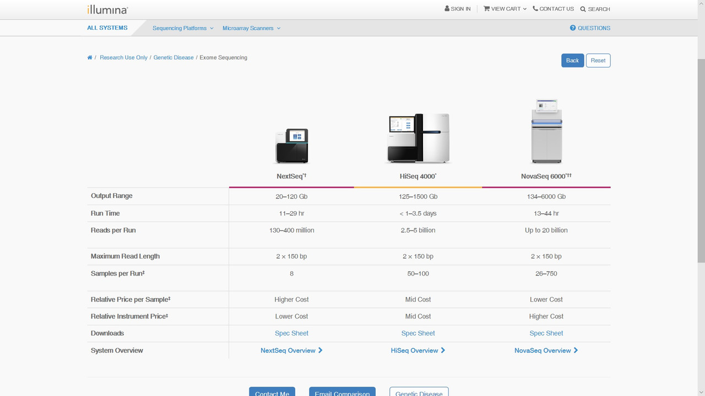Click the HiSeq 4000 instrument image
Screen dimensions: 705x396
point(418,139)
